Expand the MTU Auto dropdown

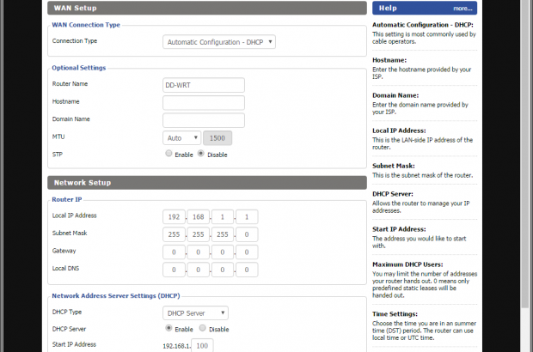point(181,137)
